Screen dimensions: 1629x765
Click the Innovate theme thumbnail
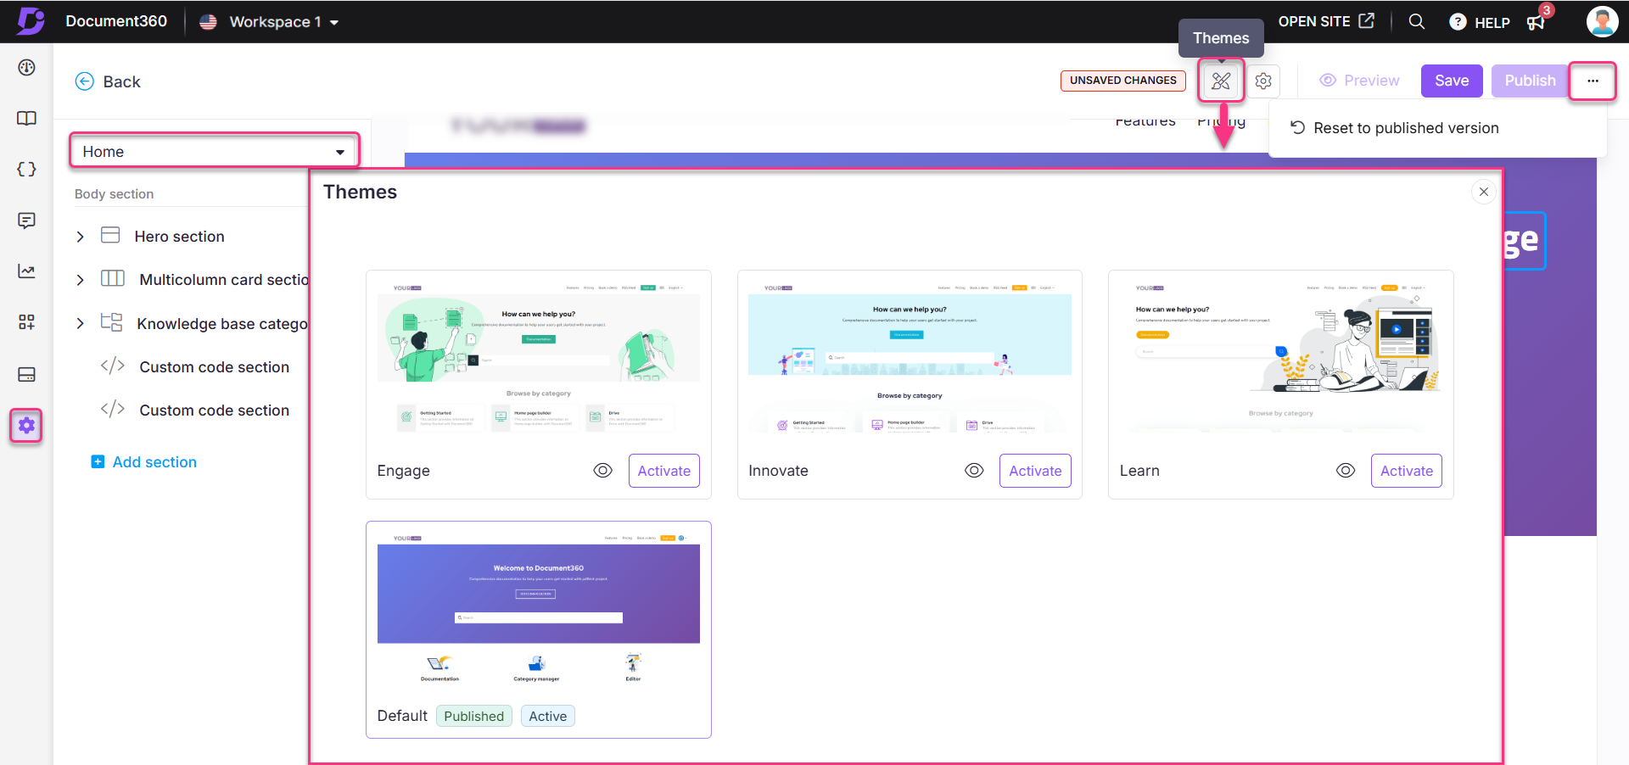910,357
